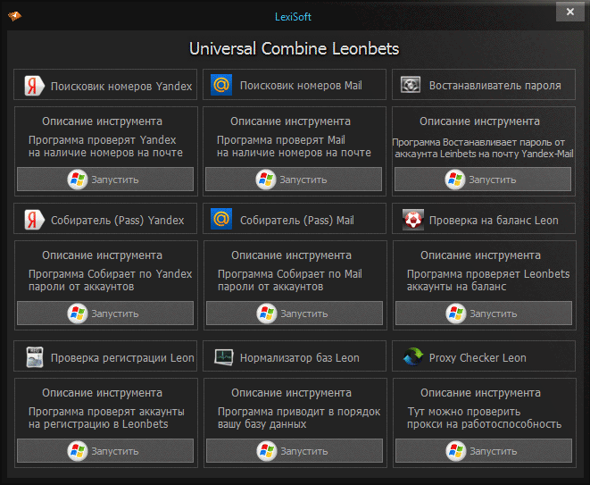Launch Поисковик номеров Yandex with Запустить
The height and width of the screenshot is (485, 590).
point(105,180)
